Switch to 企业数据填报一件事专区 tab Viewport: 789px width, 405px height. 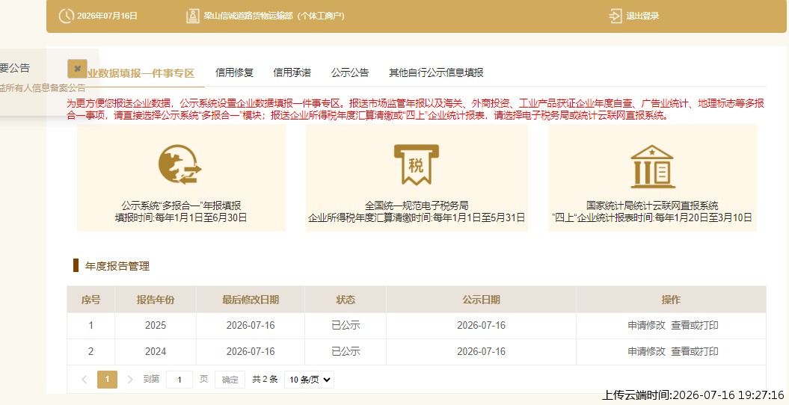[140, 73]
